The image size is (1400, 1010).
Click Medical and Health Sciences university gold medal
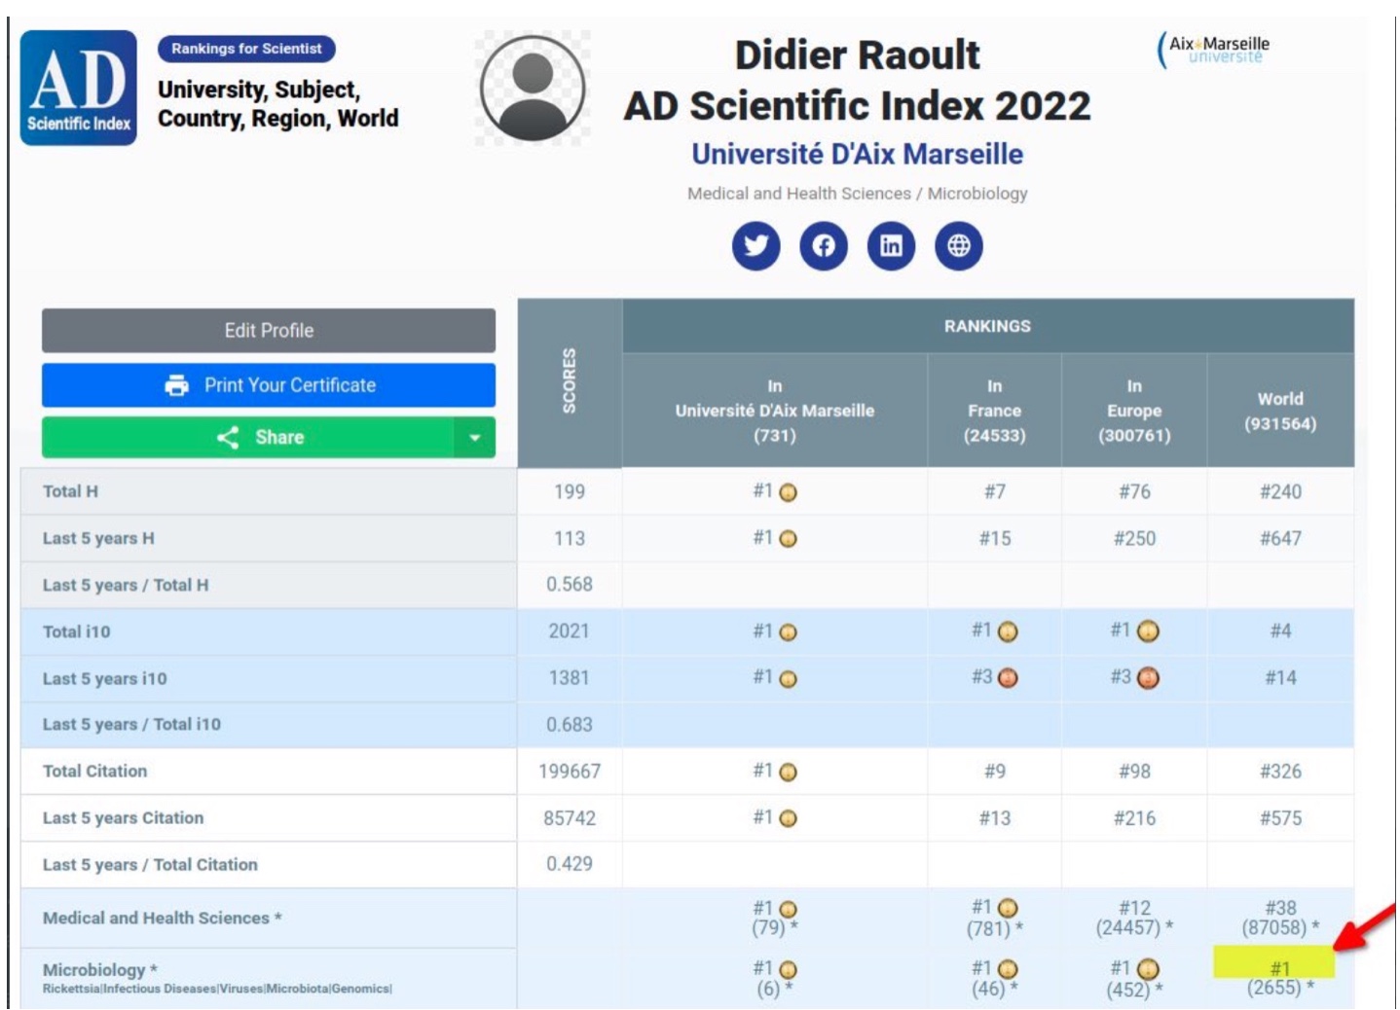coord(789,910)
